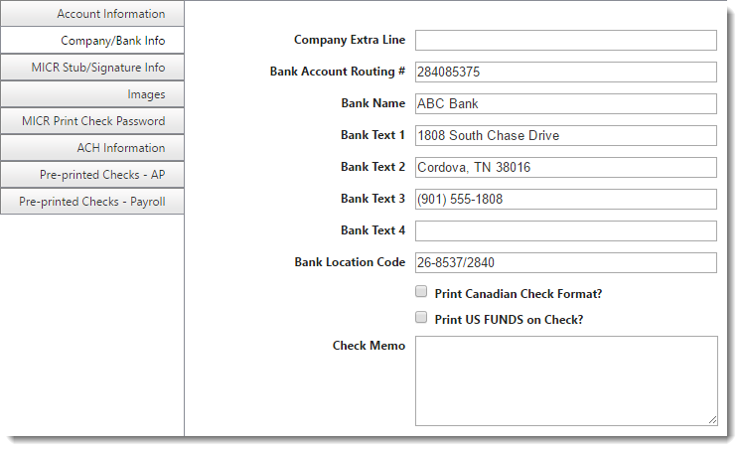Viewport: 742px width, 451px height.
Task: Focus the Bank Location Code field
Action: (565, 262)
